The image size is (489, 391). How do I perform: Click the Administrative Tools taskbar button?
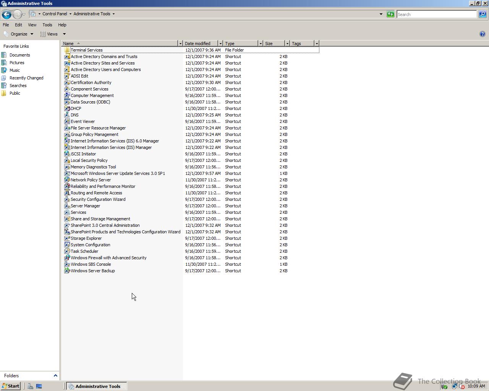pyautogui.click(x=97, y=386)
